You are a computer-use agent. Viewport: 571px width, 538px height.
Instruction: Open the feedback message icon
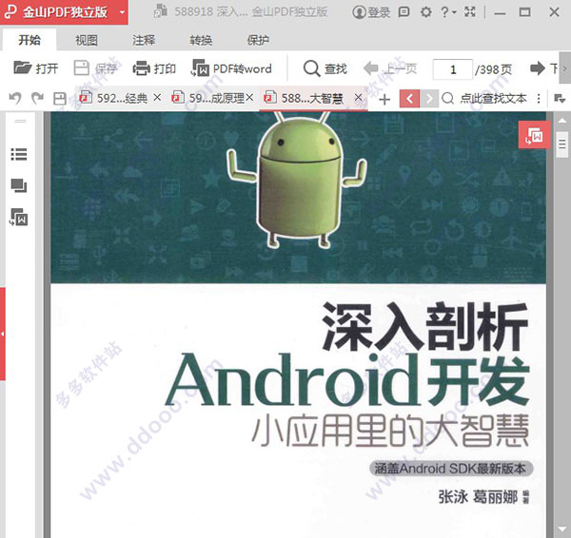point(404,12)
